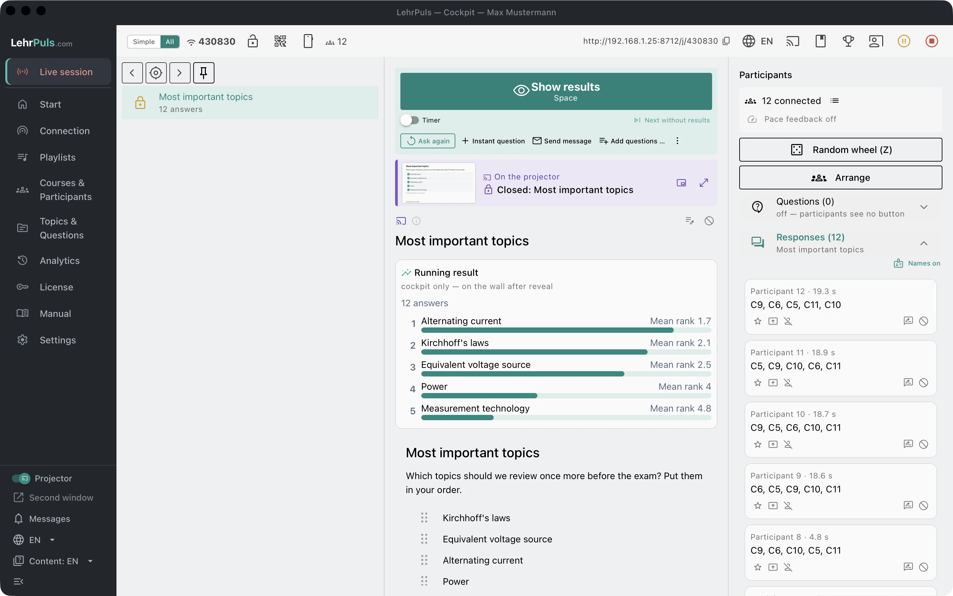This screenshot has width=953, height=596.
Task: Click the pin icon above question list
Action: pyautogui.click(x=204, y=73)
